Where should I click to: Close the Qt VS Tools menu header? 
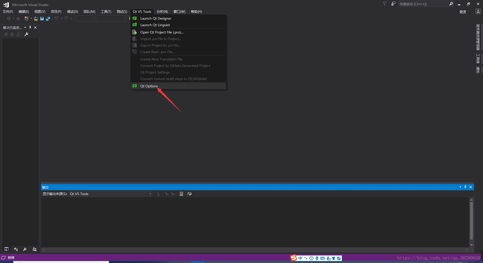click(x=142, y=12)
